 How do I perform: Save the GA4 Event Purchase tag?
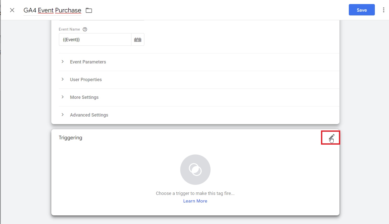click(362, 10)
